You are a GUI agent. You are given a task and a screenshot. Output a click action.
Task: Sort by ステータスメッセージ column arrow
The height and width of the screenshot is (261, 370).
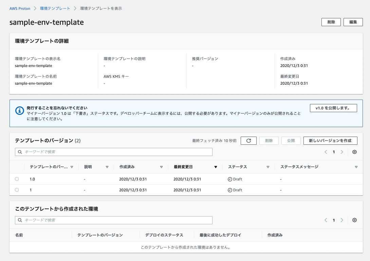(x=356, y=167)
